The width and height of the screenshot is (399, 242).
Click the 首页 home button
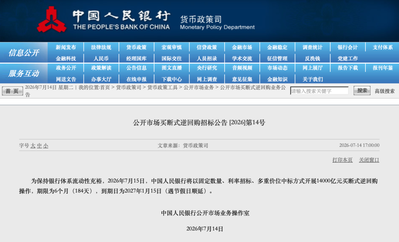(x=12, y=91)
